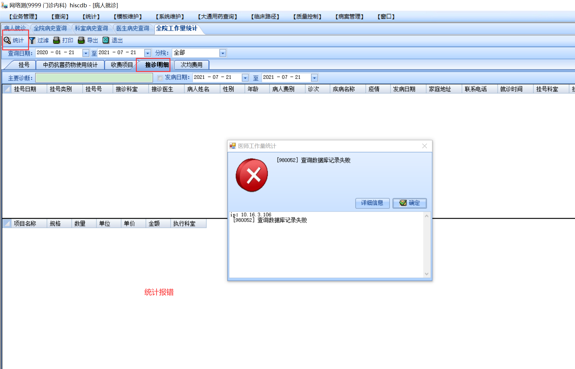Open the 【窗口】 menu

(386, 16)
